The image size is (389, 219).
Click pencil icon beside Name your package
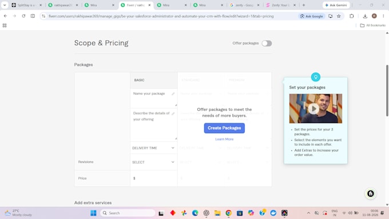tap(173, 94)
